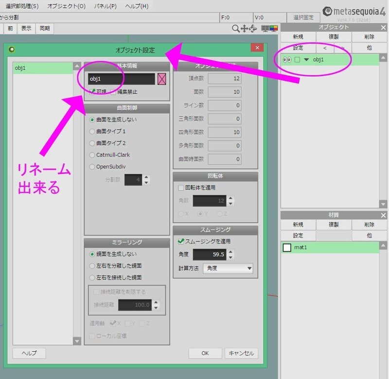Screen dimensions: 389x379
Task: Click 設定 in the object panel
Action: tap(298, 48)
